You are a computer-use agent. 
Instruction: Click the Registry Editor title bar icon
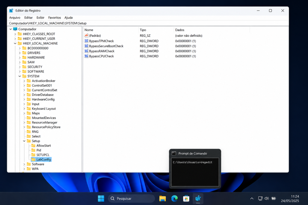11,11
